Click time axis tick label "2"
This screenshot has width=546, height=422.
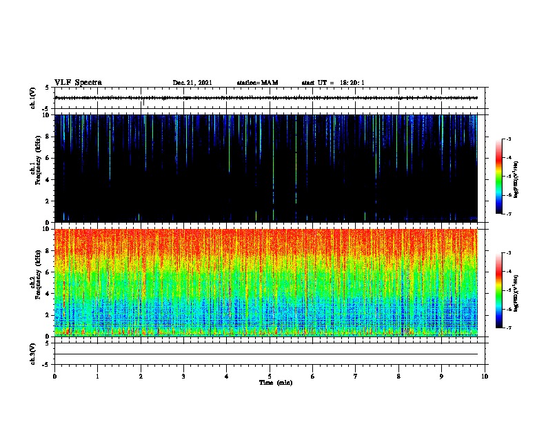click(x=141, y=376)
